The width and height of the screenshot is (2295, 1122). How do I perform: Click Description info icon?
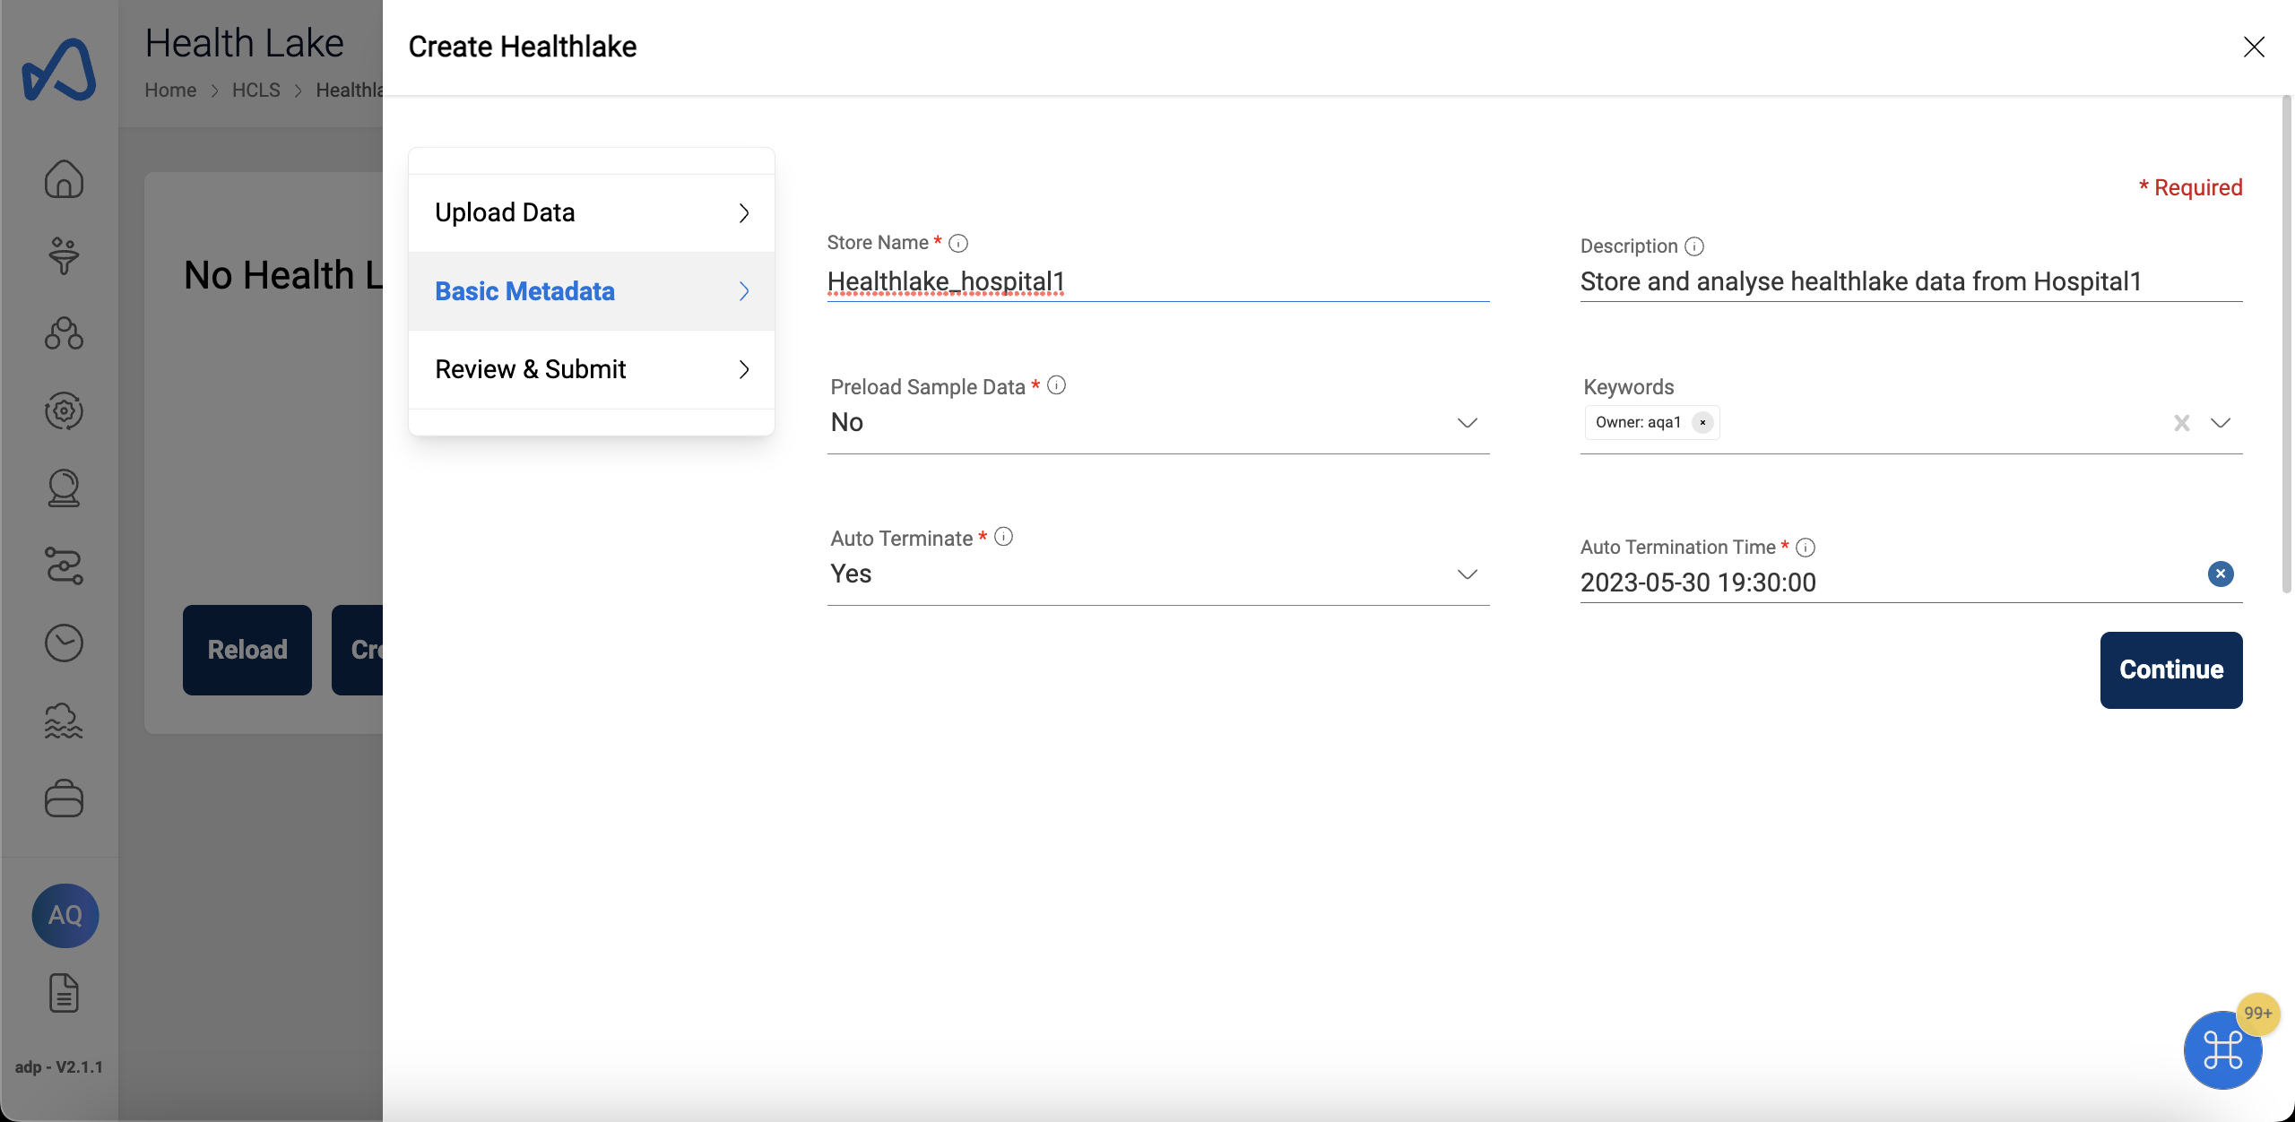(1694, 246)
